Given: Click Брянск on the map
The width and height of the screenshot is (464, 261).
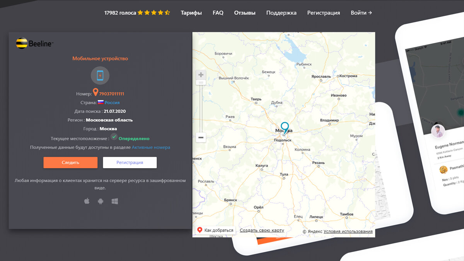Looking at the screenshot, I should tap(231, 200).
